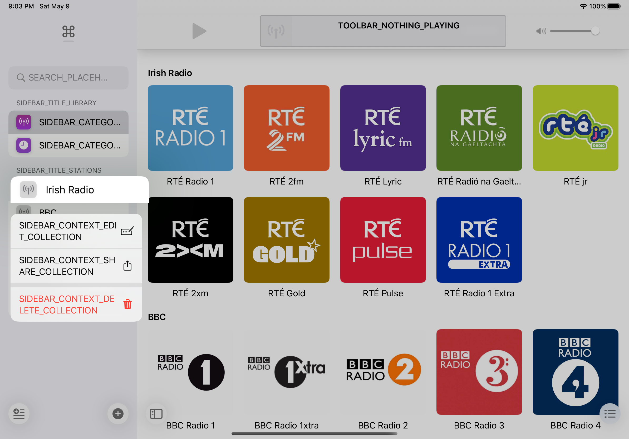The width and height of the screenshot is (629, 439).
Task: Click the trash icon in context menu
Action: [x=127, y=304]
